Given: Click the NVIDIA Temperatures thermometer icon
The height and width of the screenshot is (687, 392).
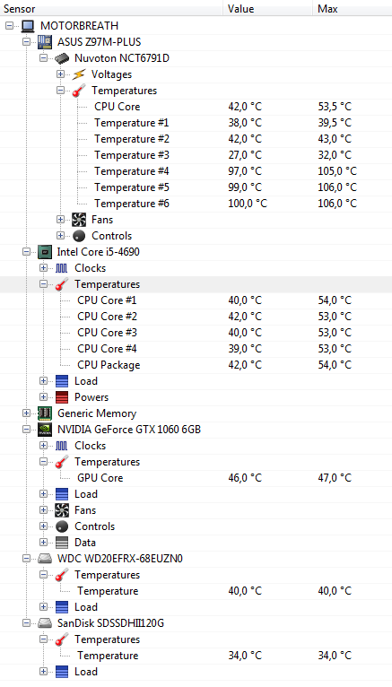Looking at the screenshot, I should pyautogui.click(x=62, y=462).
